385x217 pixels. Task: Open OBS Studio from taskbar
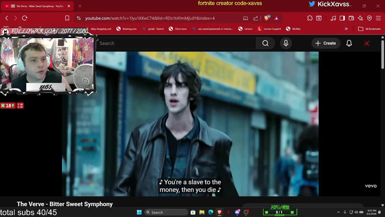click(x=246, y=212)
